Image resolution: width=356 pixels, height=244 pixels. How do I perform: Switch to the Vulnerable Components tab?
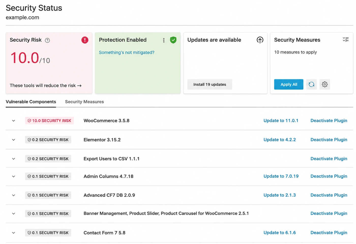(x=31, y=102)
